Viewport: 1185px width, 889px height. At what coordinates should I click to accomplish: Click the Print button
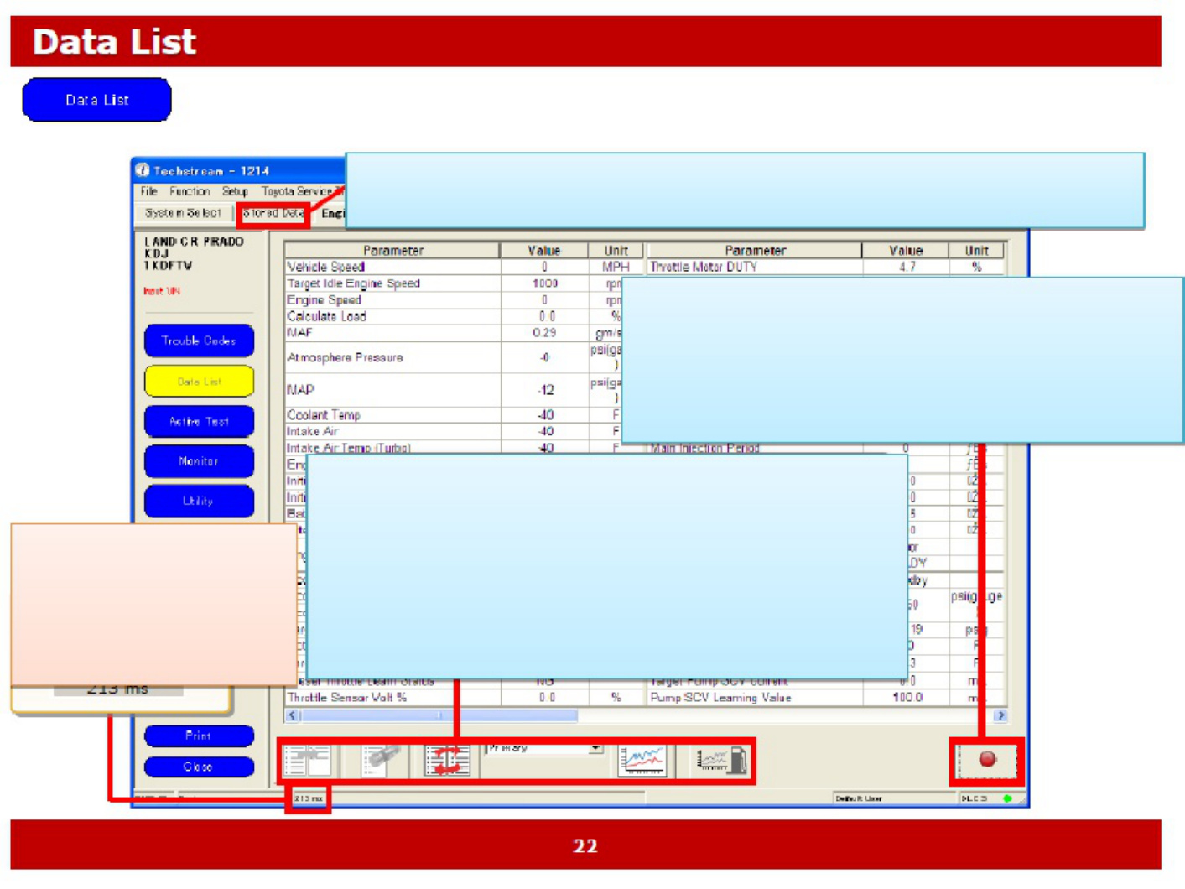pyautogui.click(x=199, y=736)
